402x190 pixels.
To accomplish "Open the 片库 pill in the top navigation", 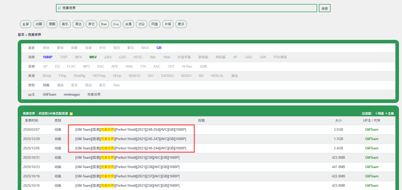I will (168, 24).
